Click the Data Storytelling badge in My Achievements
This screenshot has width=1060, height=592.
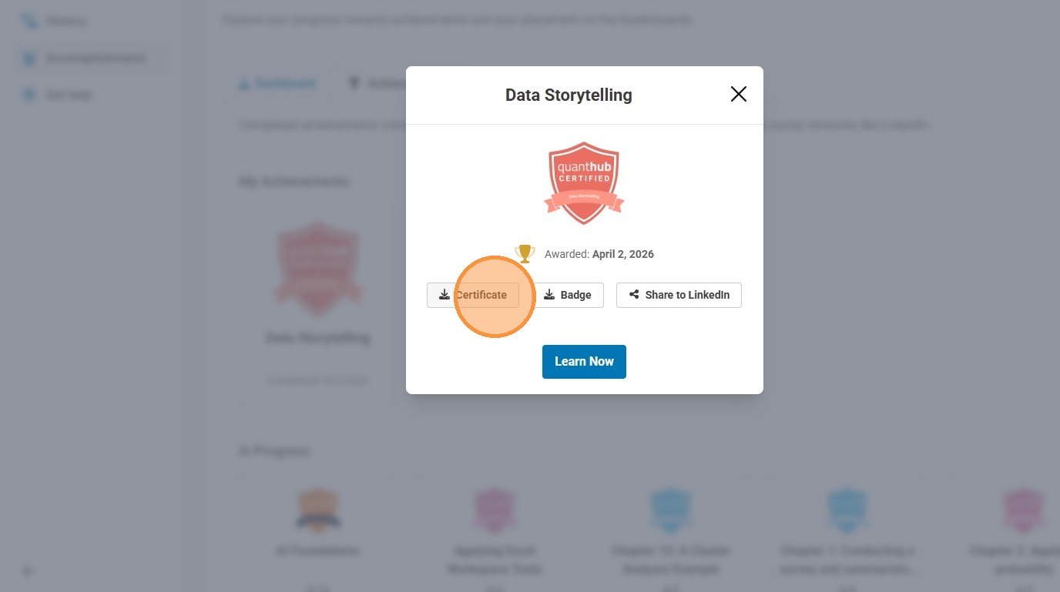tap(317, 268)
